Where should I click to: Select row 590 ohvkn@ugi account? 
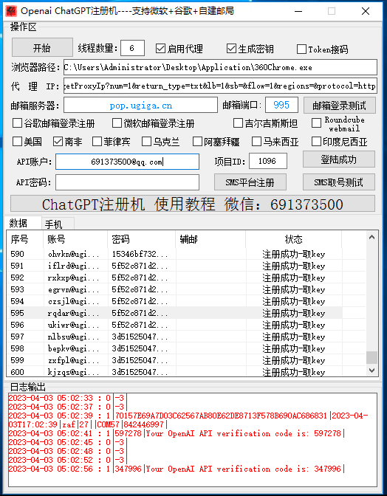186,254
